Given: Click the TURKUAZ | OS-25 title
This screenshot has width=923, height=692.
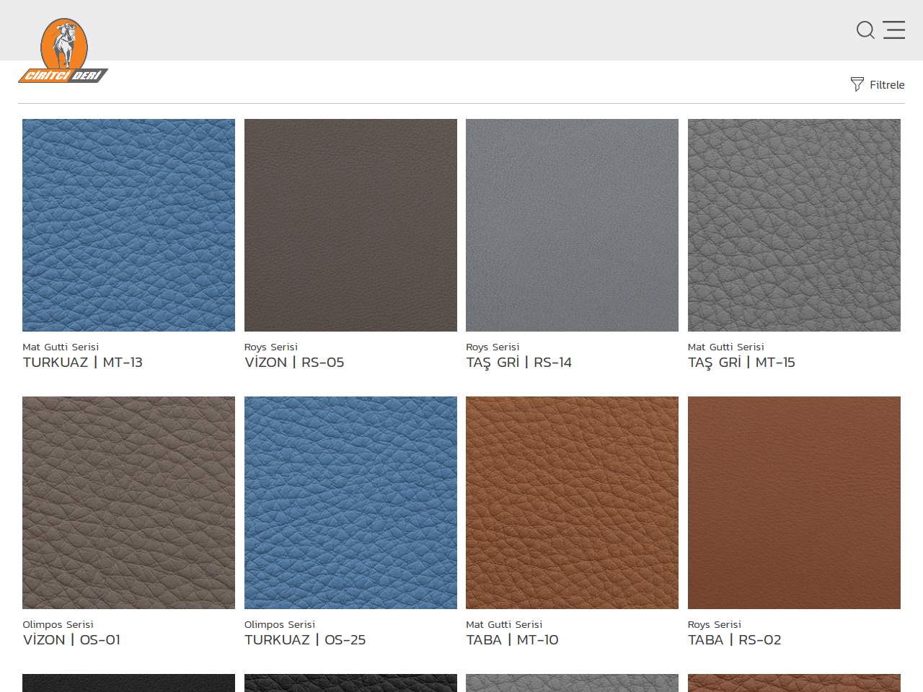Looking at the screenshot, I should point(305,639).
